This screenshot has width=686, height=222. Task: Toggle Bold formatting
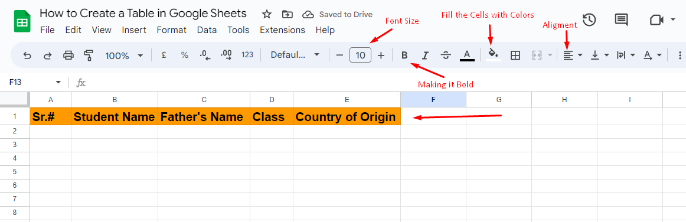[x=404, y=56]
